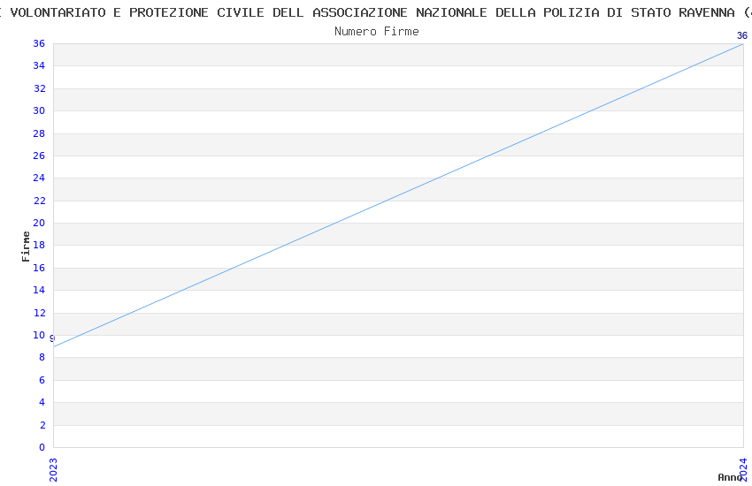Click the line's end point at 2024

tap(742, 43)
